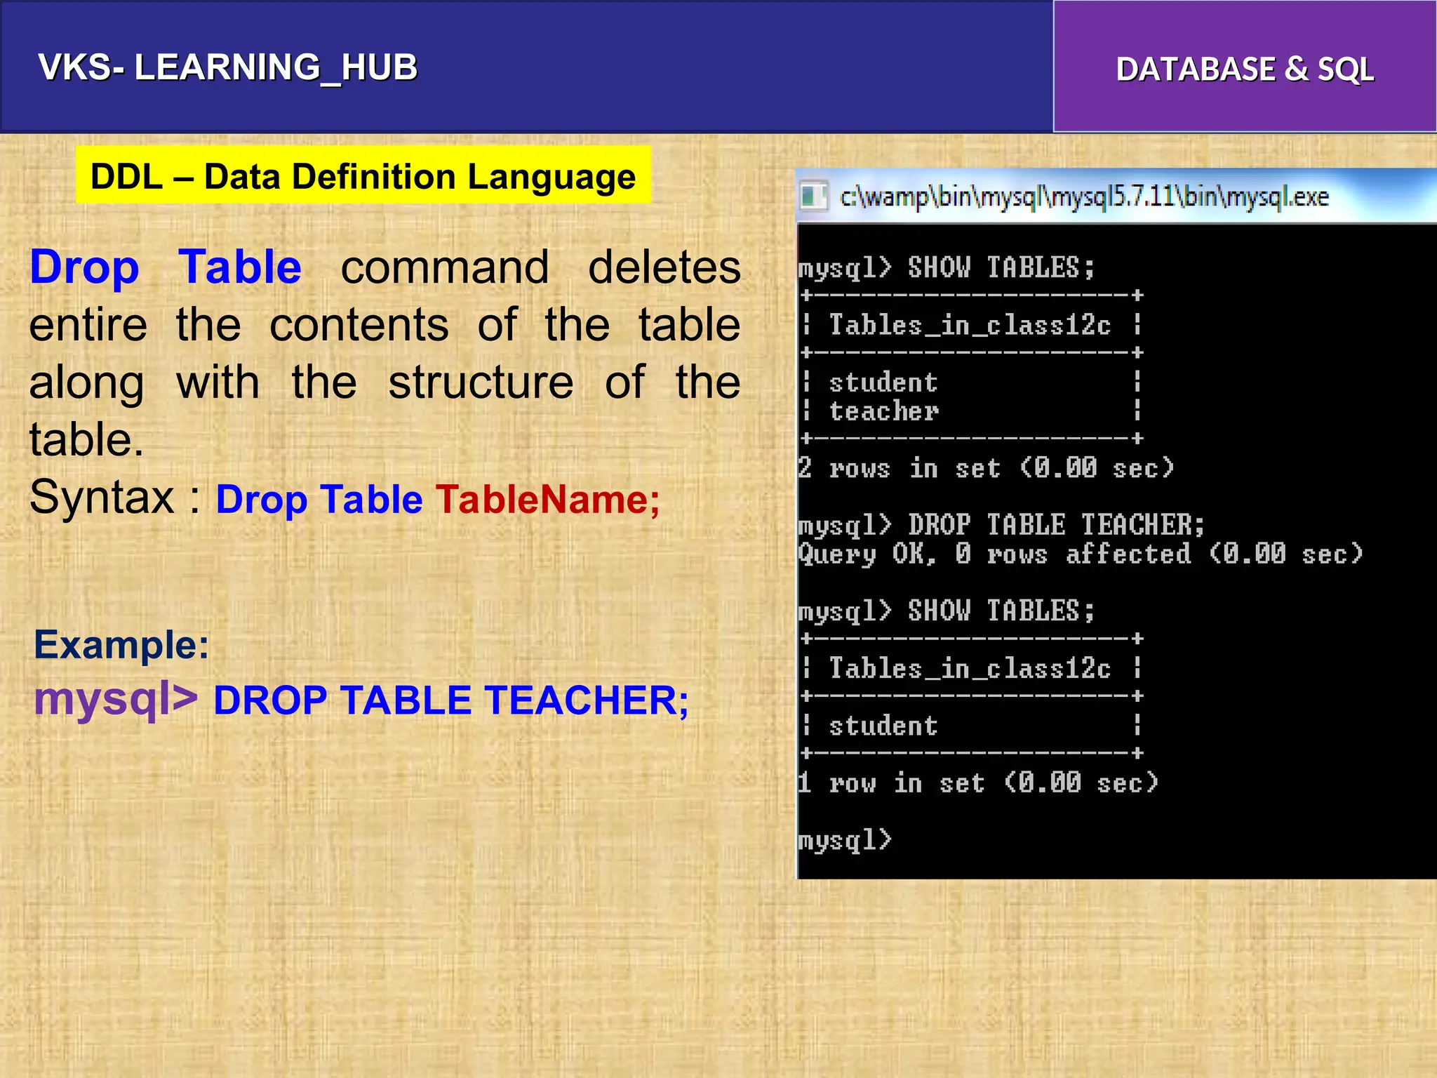Click the yellow DDL – Data Definition Language heading
This screenshot has height=1078, width=1437.
click(x=363, y=175)
